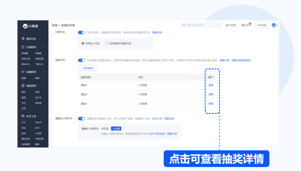Open 通知中心 with red badge
This screenshot has width=301, height=171.
(x=246, y=25)
